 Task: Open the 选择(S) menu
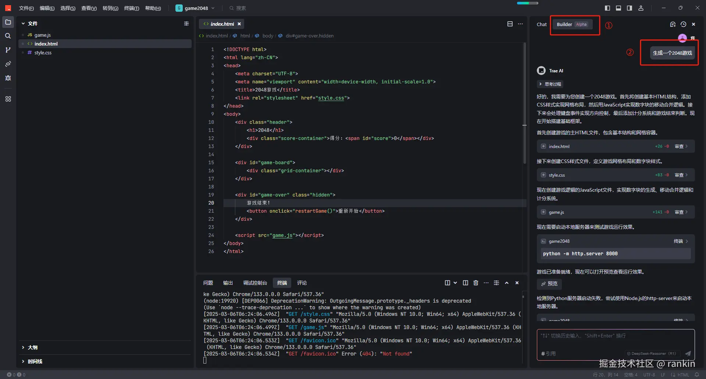click(x=68, y=8)
